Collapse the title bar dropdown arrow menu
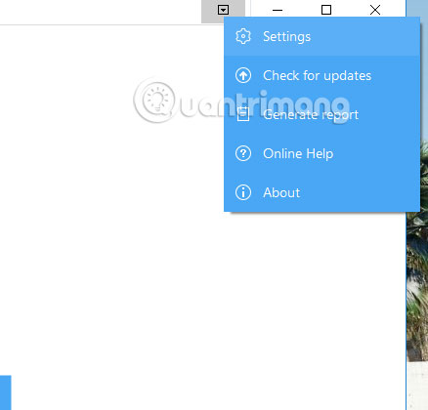This screenshot has height=410, width=428. pos(223,10)
